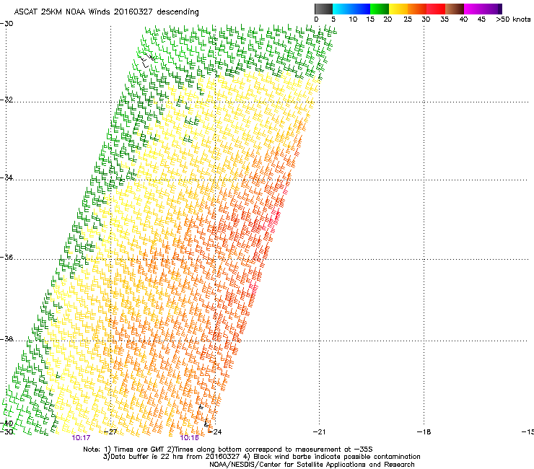Click the -38 latitude axis label
The image size is (534, 469).
6,339
